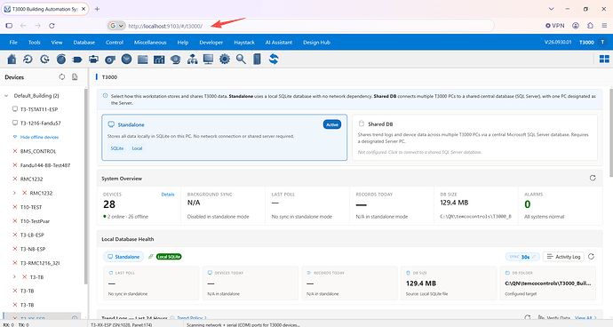Viewport: 613px width, 327px height.
Task: Open the round clock toolbar icon
Action: pyautogui.click(x=126, y=59)
